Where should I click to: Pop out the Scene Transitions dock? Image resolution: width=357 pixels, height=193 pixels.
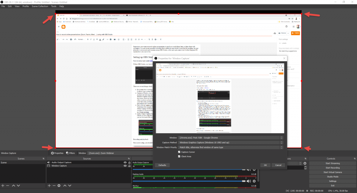[x=305, y=159]
